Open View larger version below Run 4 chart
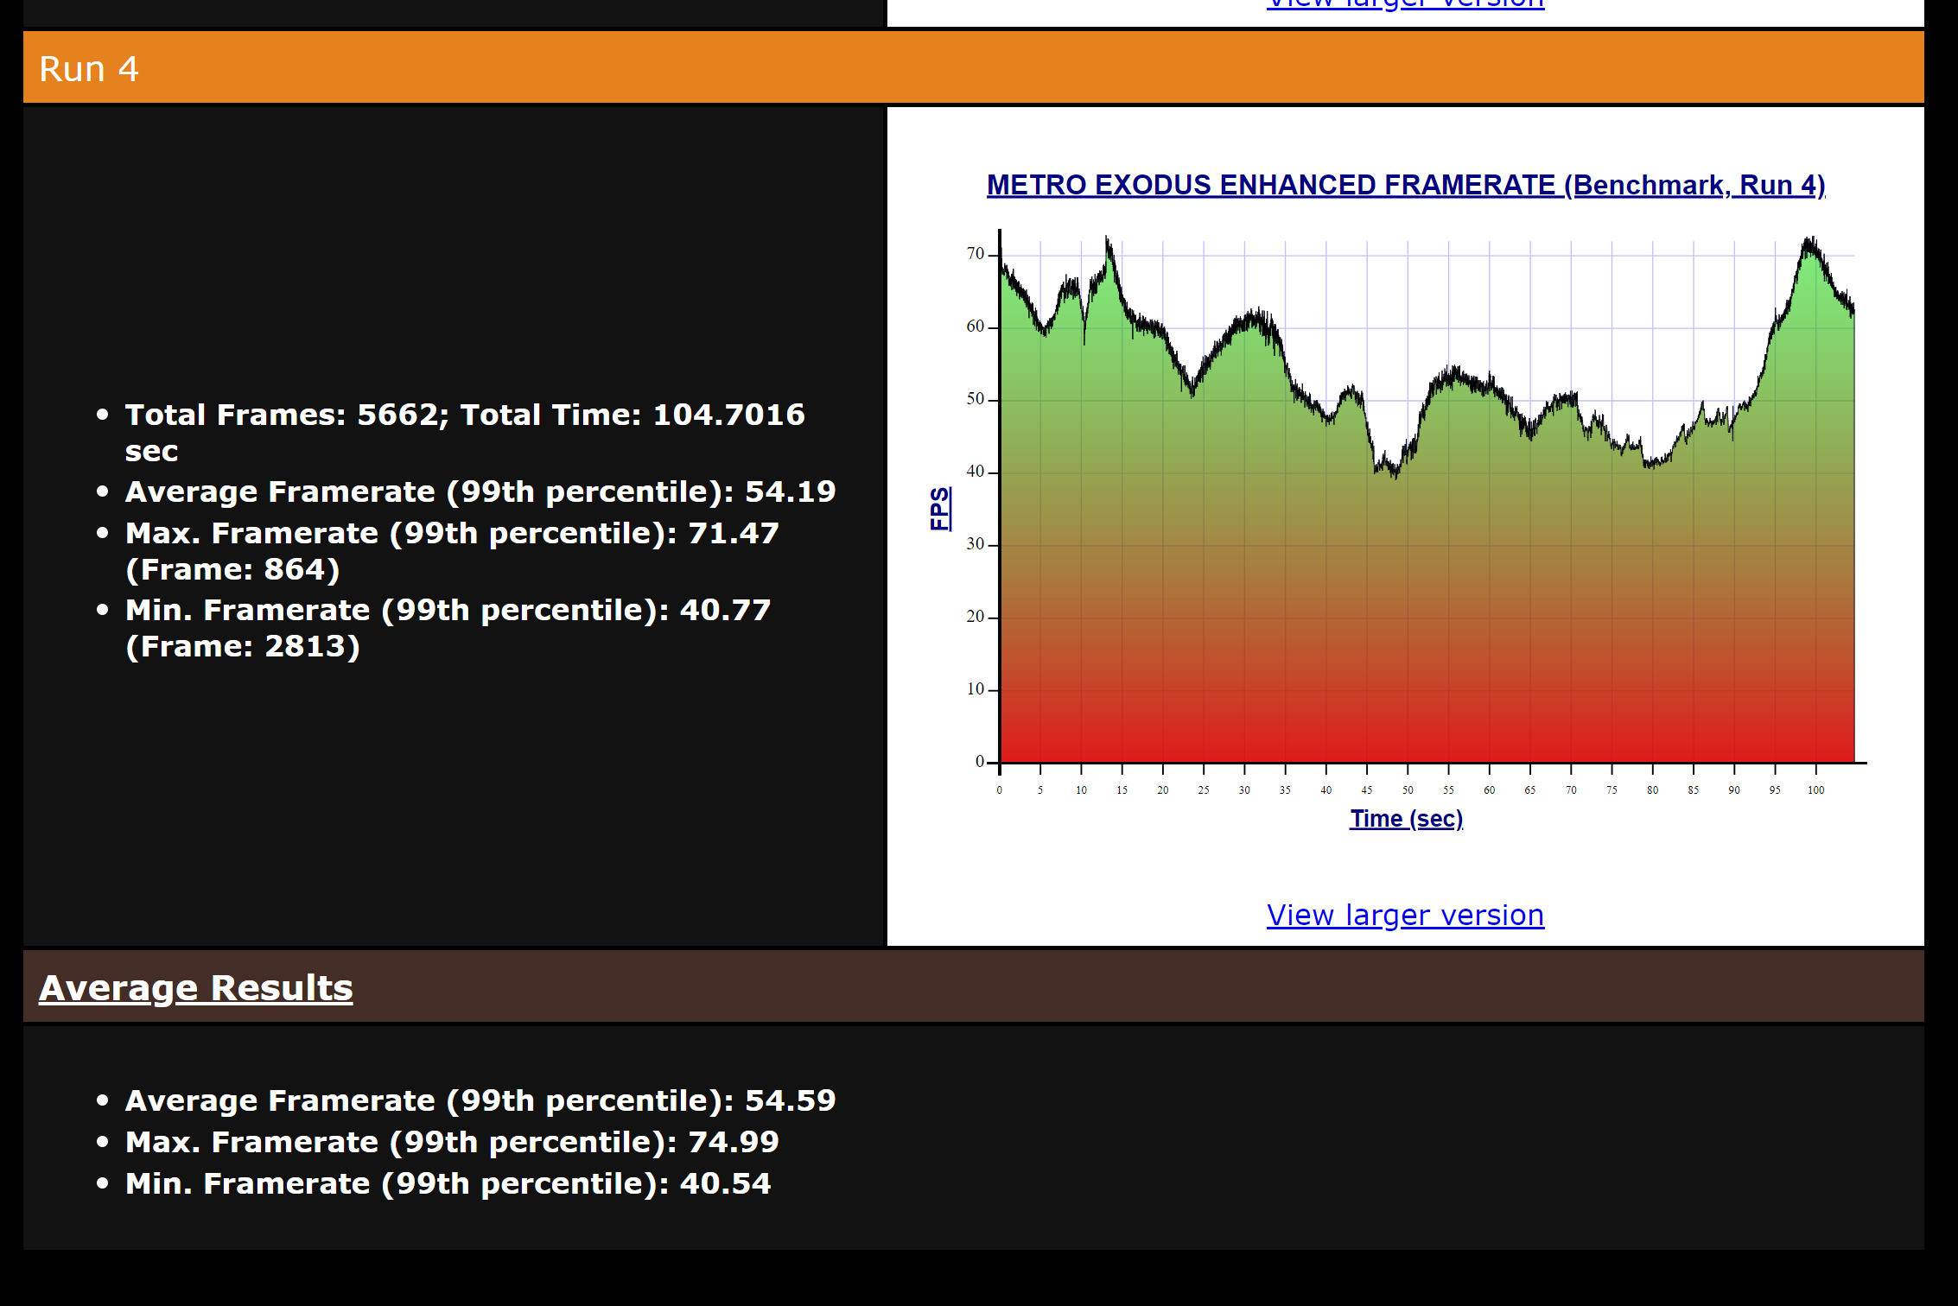The height and width of the screenshot is (1306, 1958). 1405,915
